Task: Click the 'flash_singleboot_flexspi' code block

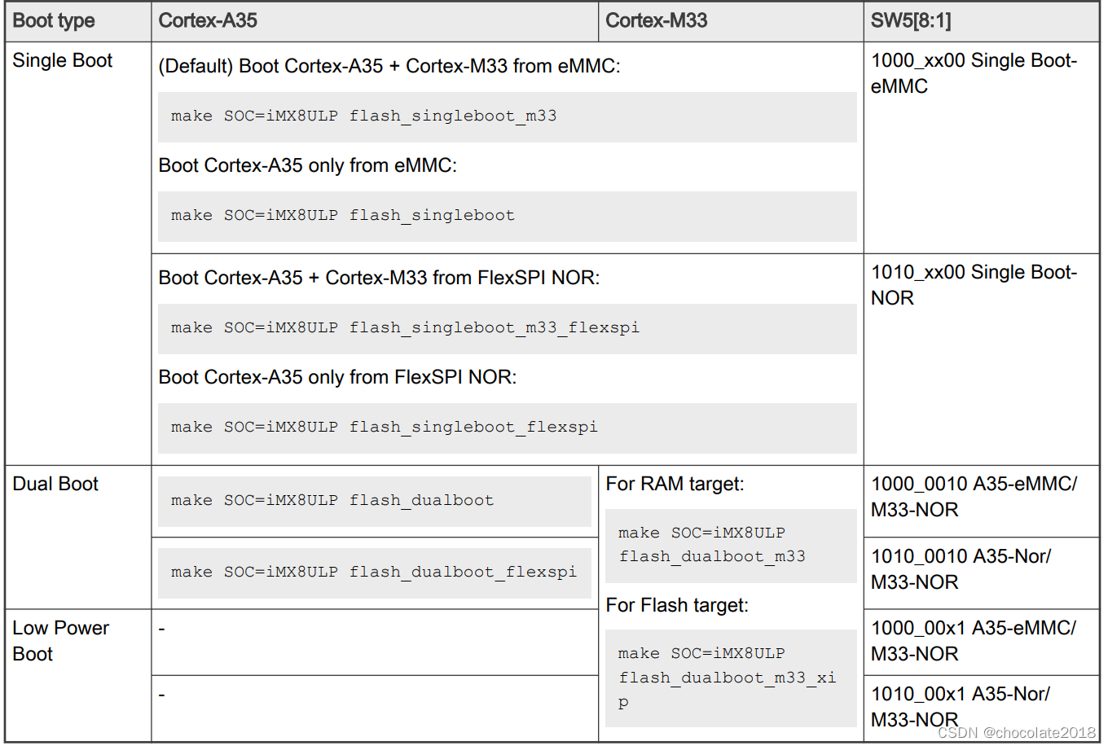Action: click(507, 428)
